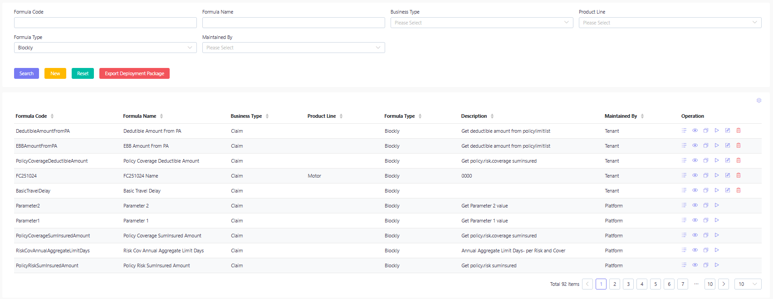Run the DedutibleAmountFromPA formula

click(x=717, y=130)
